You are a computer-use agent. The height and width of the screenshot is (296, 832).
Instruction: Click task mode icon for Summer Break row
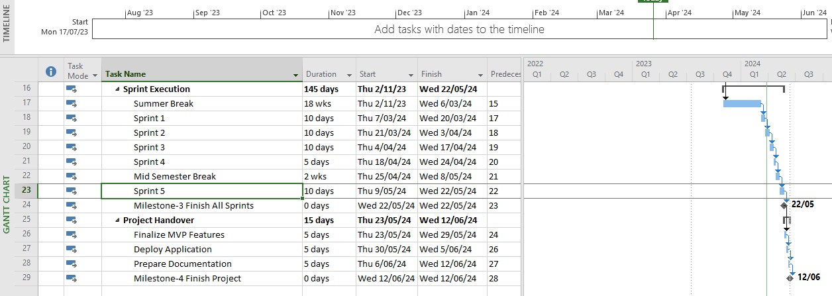[72, 103]
